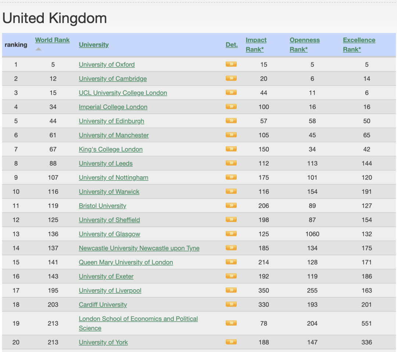Viewport: 397px width, 352px height.
Task: Open details icon for Imperial College London
Action: point(231,107)
